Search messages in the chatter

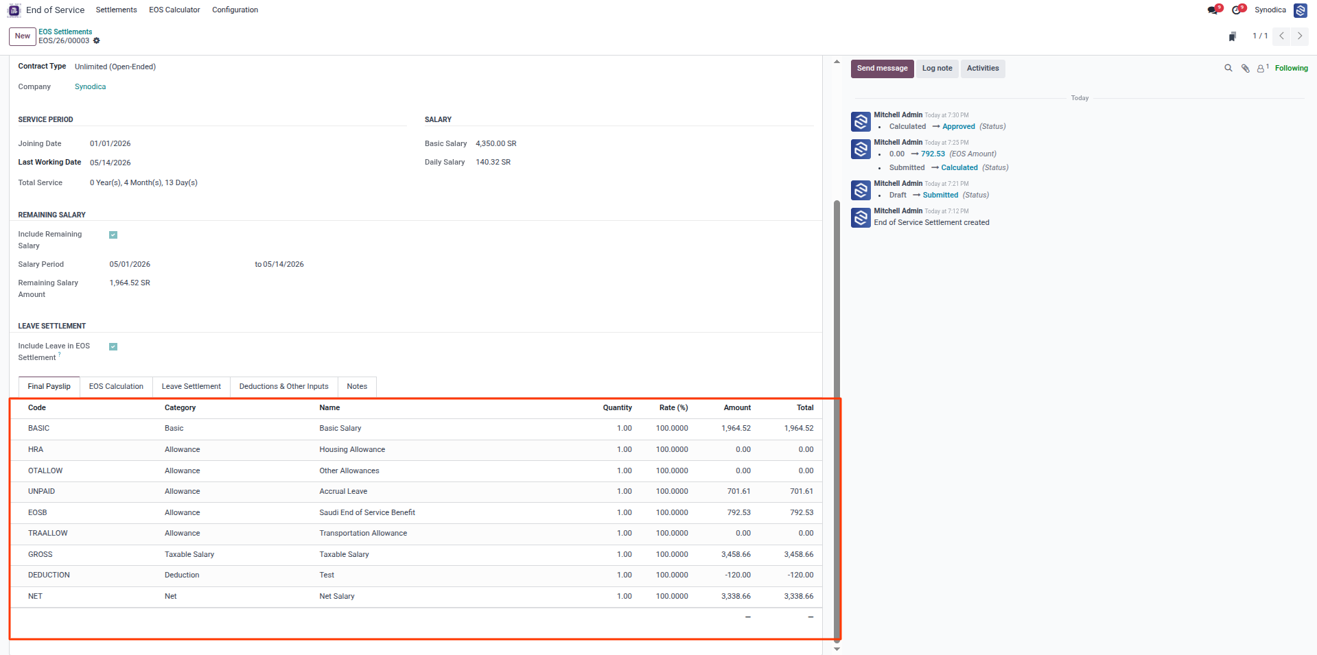tap(1228, 68)
